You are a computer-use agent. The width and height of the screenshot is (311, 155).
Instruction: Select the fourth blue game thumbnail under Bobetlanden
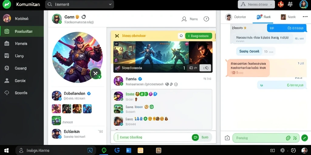(x=87, y=109)
